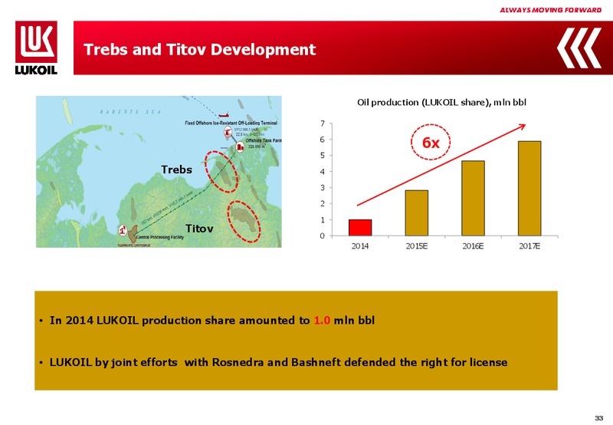The image size is (613, 425).
Task: Click the offshore off-loading terminal icon
Action: [228, 132]
